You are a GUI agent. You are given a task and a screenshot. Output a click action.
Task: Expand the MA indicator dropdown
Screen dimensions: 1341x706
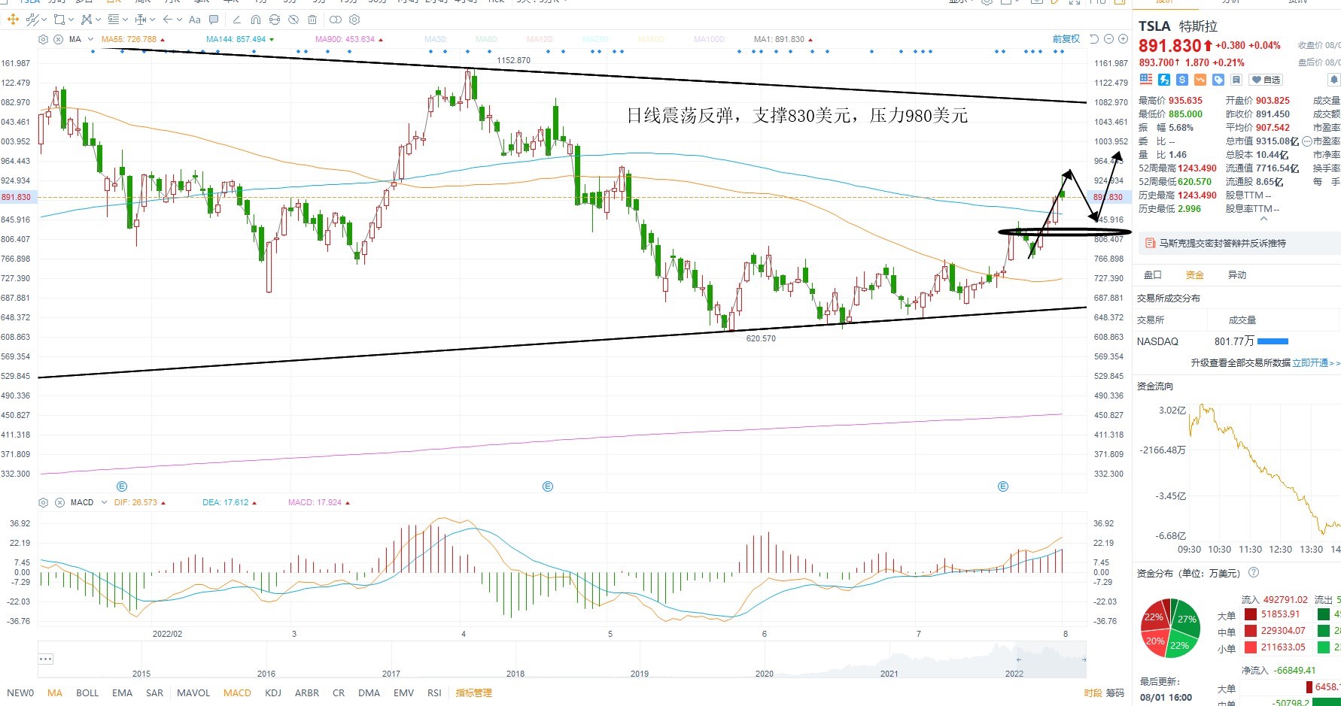coord(91,39)
